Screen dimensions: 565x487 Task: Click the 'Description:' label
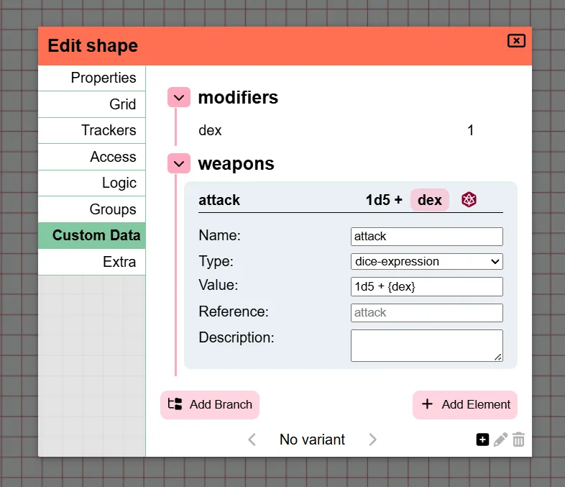coord(236,338)
